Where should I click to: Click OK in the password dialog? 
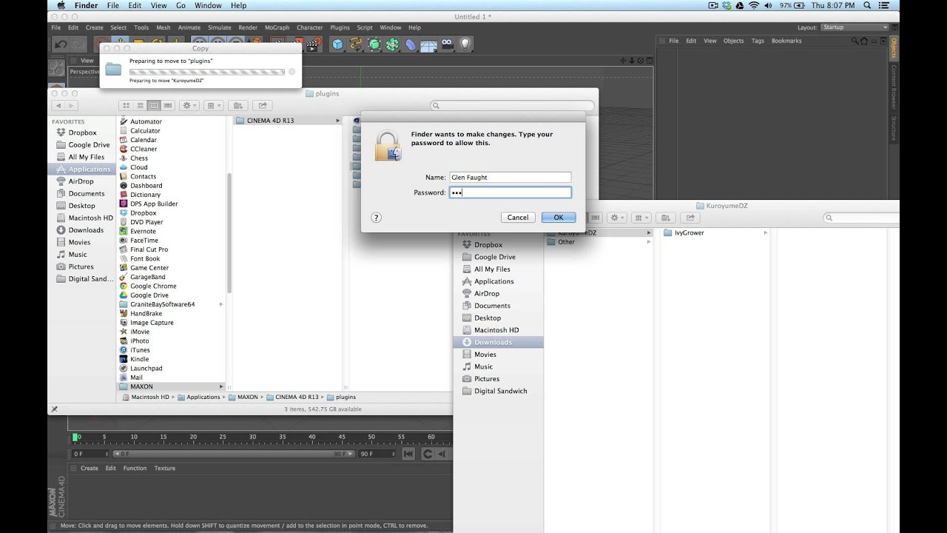tap(559, 218)
